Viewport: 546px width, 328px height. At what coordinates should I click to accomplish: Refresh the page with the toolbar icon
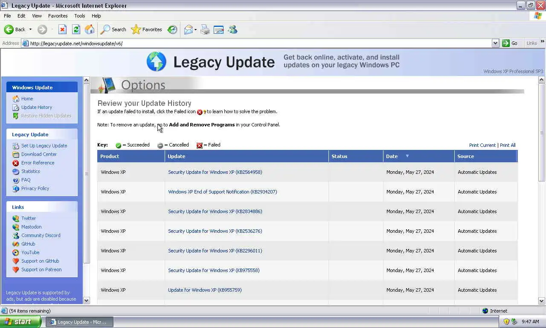click(x=76, y=29)
